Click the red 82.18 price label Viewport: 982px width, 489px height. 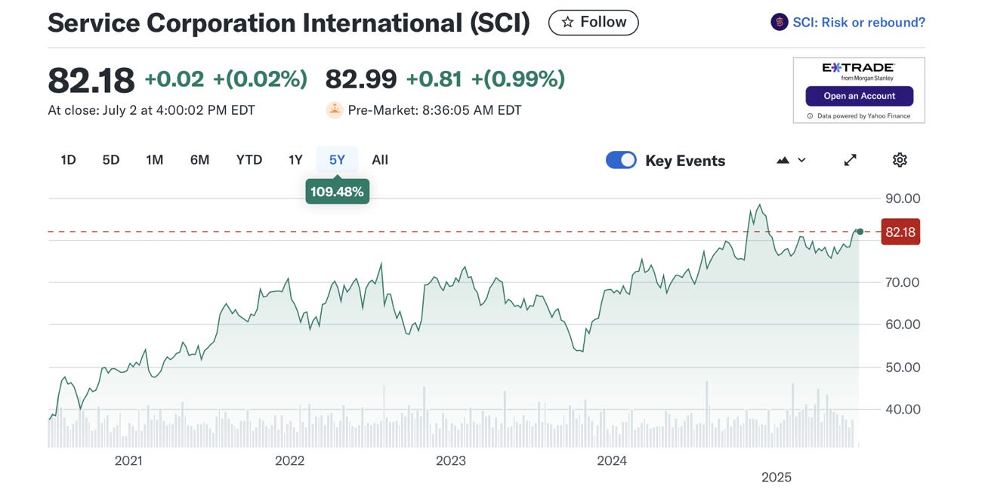[900, 232]
